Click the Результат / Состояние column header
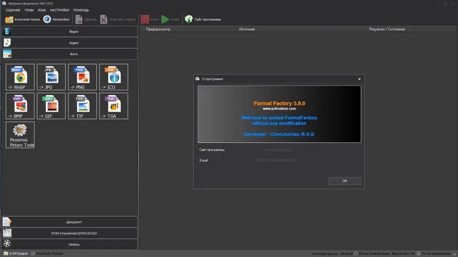Viewport: 458px width, 257px height. coord(387,29)
